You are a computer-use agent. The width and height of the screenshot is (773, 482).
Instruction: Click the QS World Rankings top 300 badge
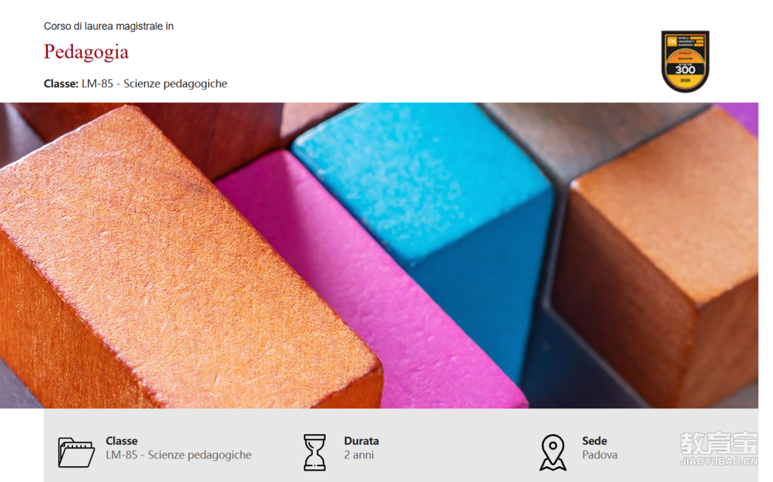685,61
